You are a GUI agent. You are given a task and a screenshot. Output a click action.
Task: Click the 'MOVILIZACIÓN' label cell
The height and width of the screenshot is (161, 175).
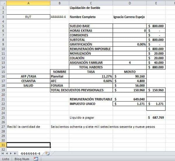91,53
